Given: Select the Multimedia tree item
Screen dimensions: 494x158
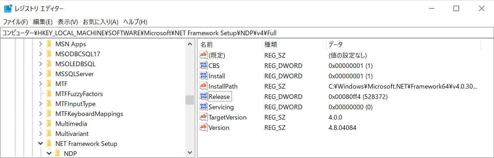Looking at the screenshot, I should coord(71,124).
